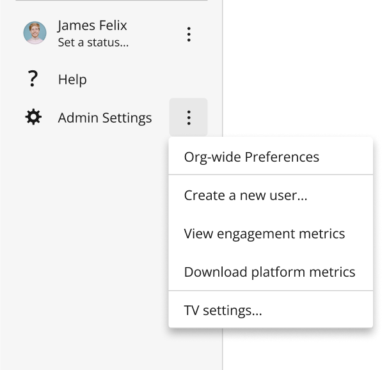Click James Felix's profile avatar
The height and width of the screenshot is (370, 389).
click(x=35, y=33)
